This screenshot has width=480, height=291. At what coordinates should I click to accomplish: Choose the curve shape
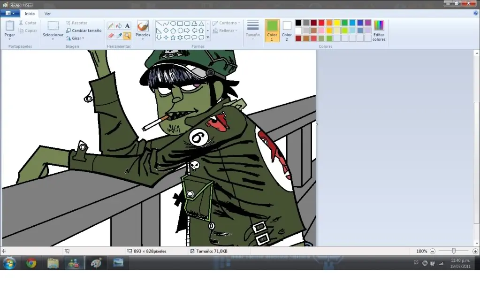pos(166,23)
